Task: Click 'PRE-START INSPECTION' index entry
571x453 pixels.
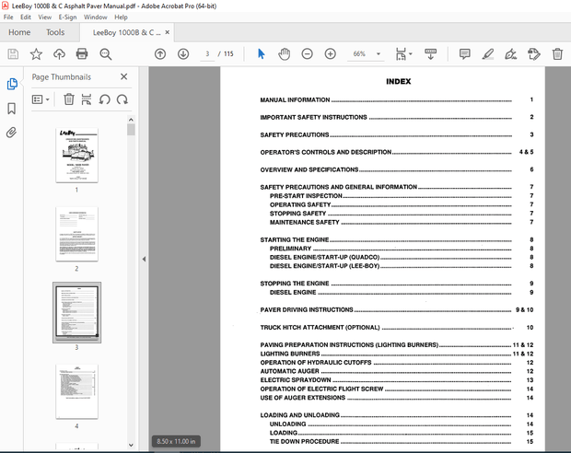Action: point(306,196)
